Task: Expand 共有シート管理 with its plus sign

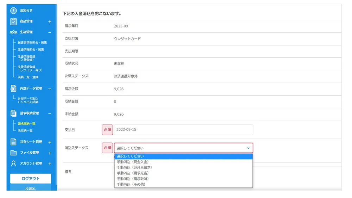Action: (x=50, y=142)
